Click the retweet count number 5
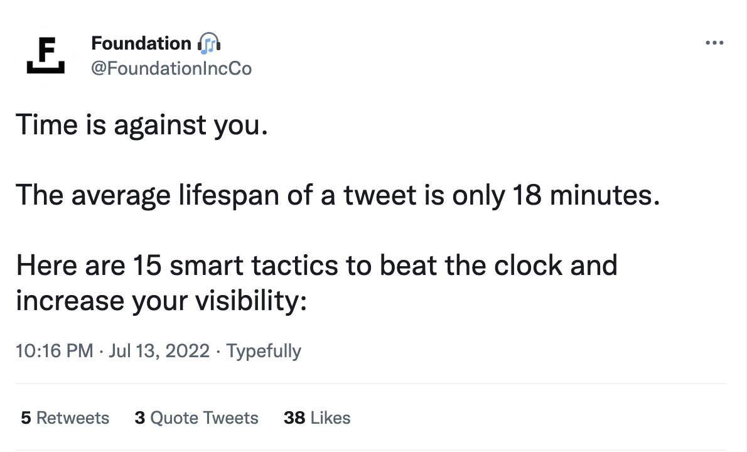Viewport: 747px width, 452px height. pyautogui.click(x=26, y=418)
